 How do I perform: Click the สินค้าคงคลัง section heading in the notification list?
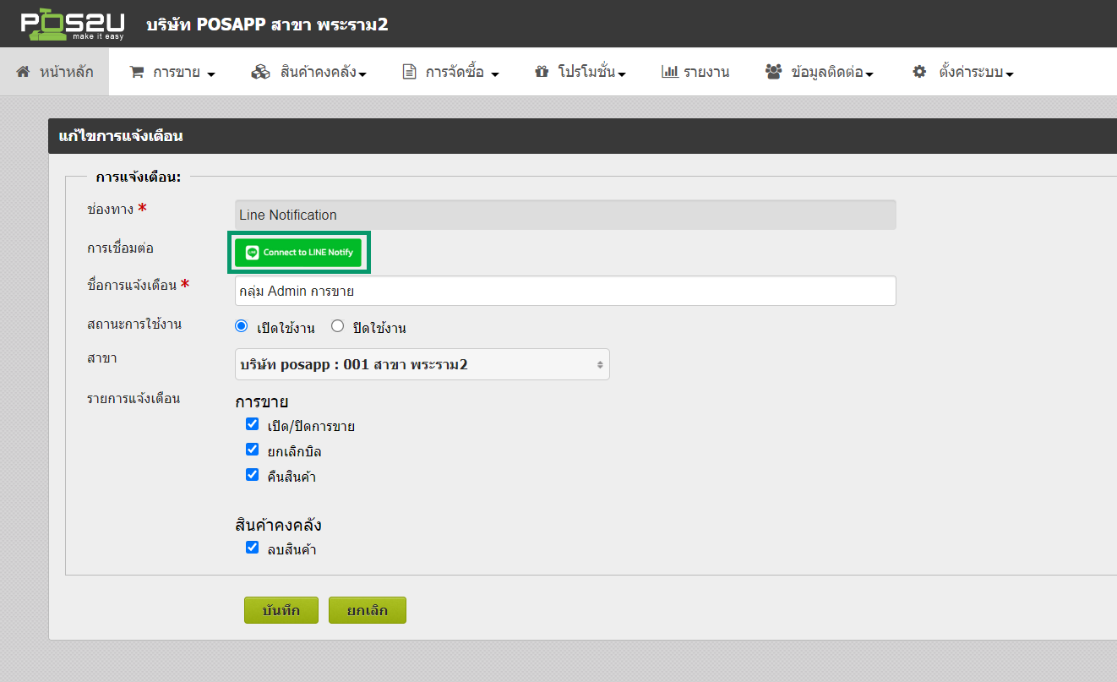(x=278, y=525)
